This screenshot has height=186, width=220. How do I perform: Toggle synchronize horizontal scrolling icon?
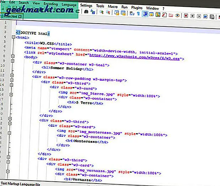coord(123,13)
